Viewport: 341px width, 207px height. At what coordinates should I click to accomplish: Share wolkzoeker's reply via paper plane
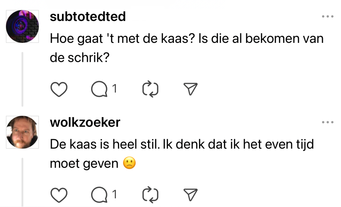191,195
